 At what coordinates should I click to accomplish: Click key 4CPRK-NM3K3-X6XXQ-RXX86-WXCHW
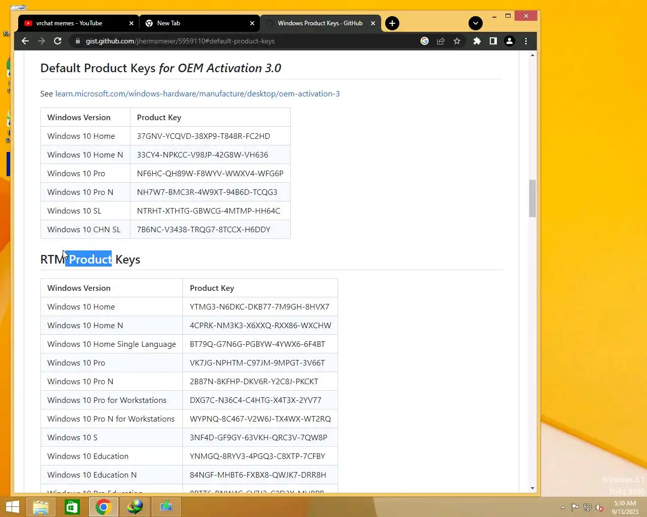[x=260, y=326]
